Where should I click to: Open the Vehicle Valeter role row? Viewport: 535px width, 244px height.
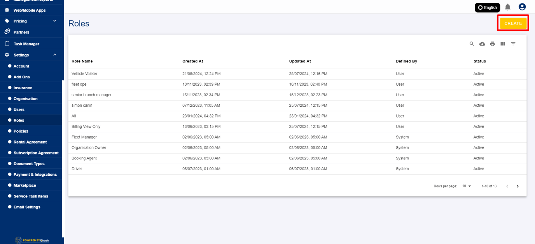[84, 74]
